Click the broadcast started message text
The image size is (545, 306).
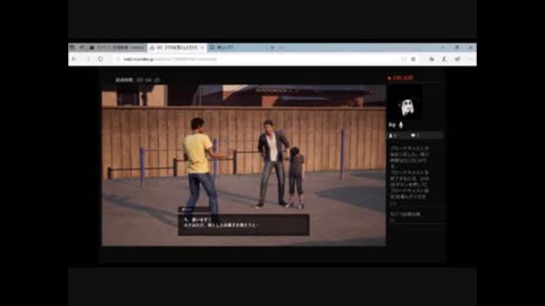410,176
